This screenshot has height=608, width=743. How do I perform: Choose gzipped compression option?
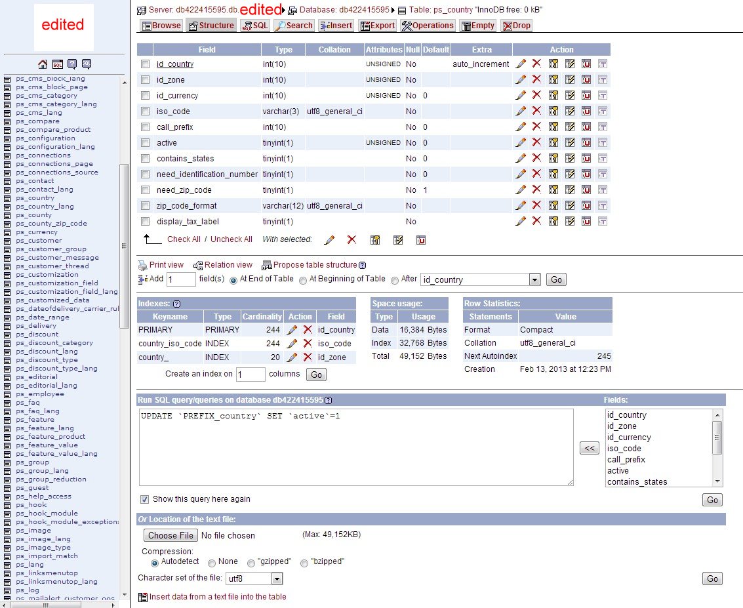[x=251, y=563]
